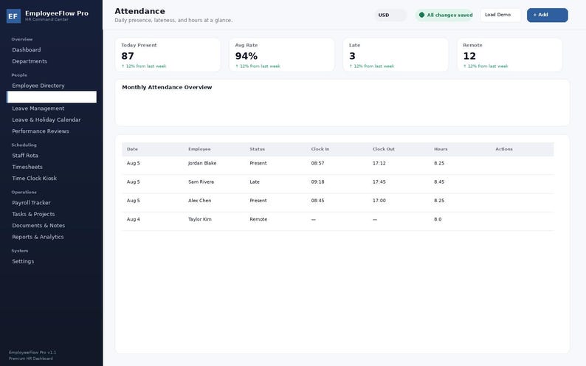586x366 pixels.
Task: Click the Actions column header
Action: pos(504,149)
